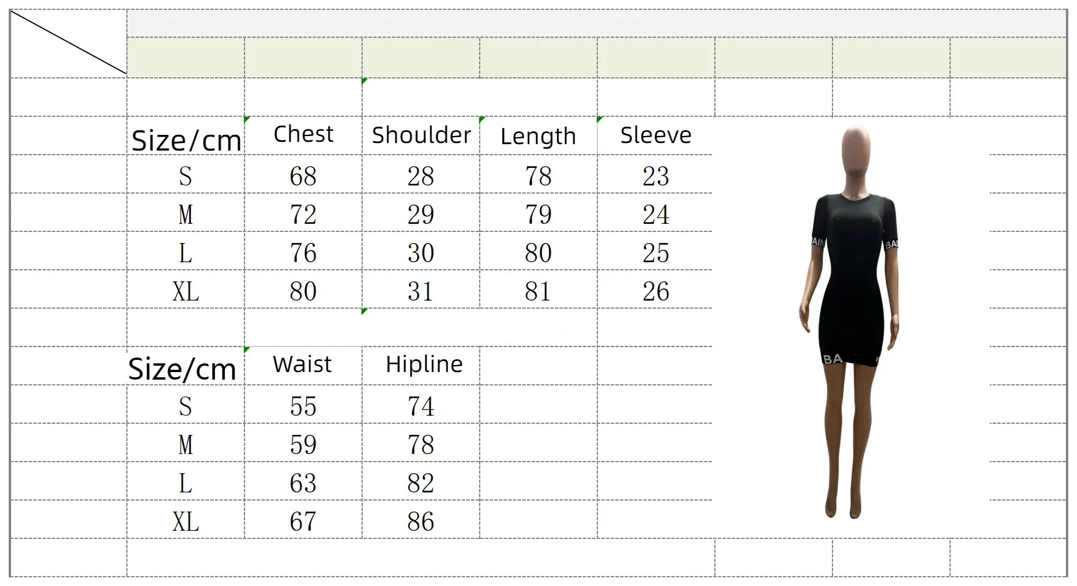Select the upper Size/cm header cell
This screenshot has height=586, width=1077.
tap(186, 135)
